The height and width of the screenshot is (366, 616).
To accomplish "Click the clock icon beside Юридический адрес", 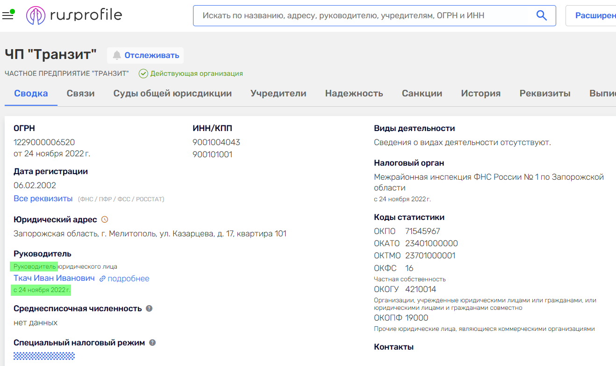I will click(x=105, y=220).
